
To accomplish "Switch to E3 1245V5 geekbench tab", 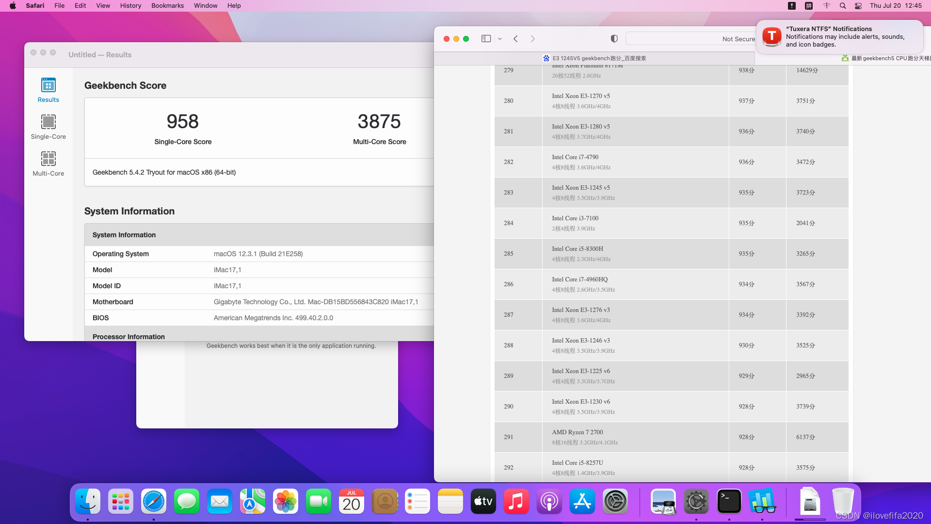I will pyautogui.click(x=594, y=58).
